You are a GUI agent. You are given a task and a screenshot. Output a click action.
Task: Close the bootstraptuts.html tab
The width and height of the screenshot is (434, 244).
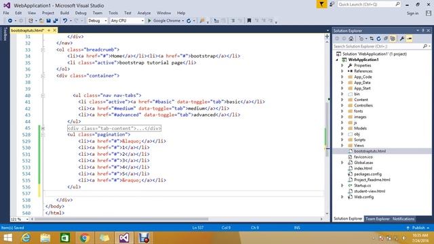54,30
